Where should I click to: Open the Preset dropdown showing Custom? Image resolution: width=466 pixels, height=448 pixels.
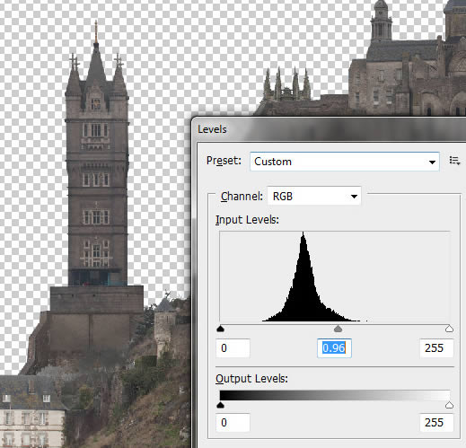(x=345, y=162)
